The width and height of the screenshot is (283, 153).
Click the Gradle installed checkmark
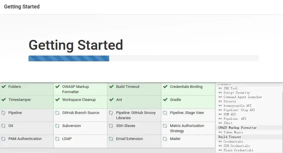165,100
